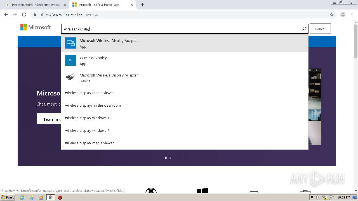Reload the current page
The image size is (358, 201).
point(24,15)
